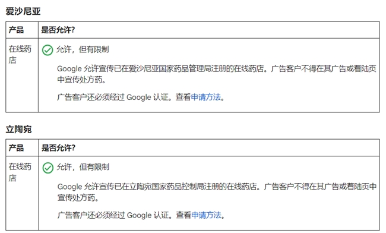This screenshot has width=386, height=233.
Task: Select the 爱沙尼亚 section heading
Action: click(x=23, y=11)
